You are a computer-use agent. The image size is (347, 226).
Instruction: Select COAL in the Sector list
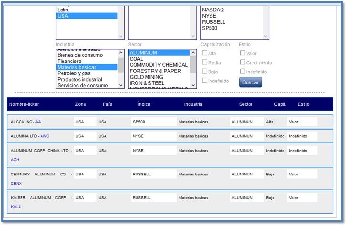159,59
